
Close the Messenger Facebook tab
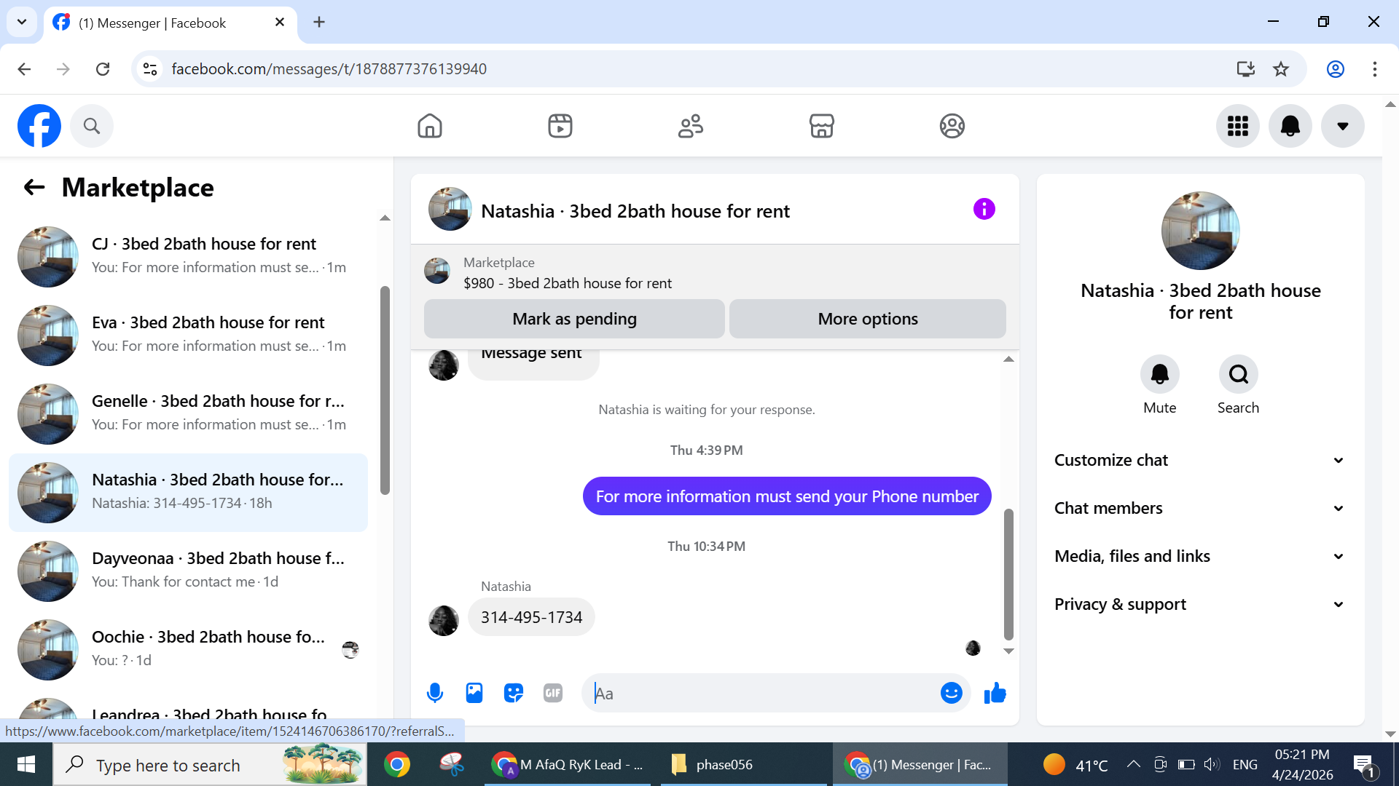[x=280, y=23]
